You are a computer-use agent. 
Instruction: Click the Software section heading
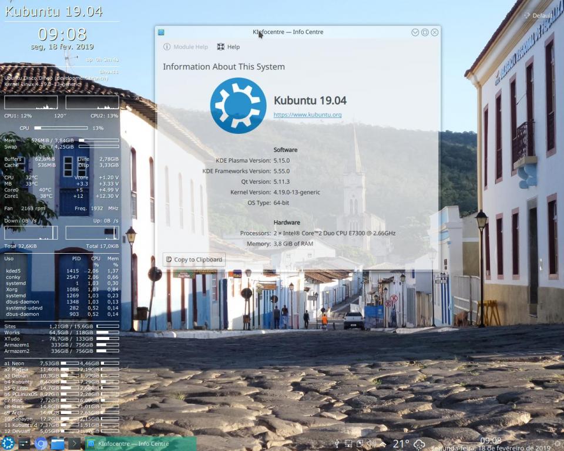[286, 150]
